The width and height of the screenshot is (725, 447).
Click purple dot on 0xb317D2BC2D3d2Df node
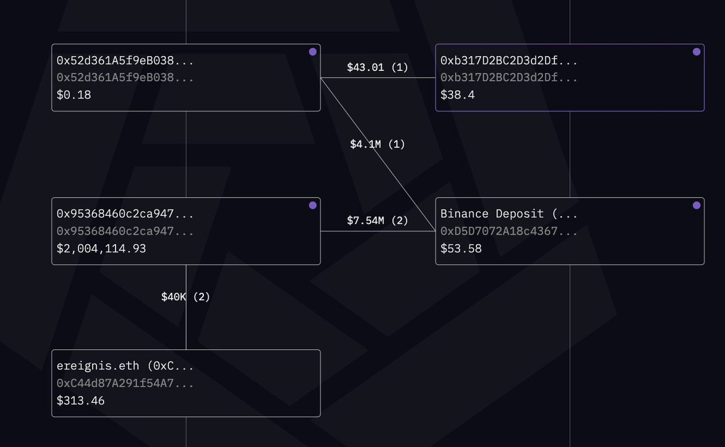click(x=697, y=52)
